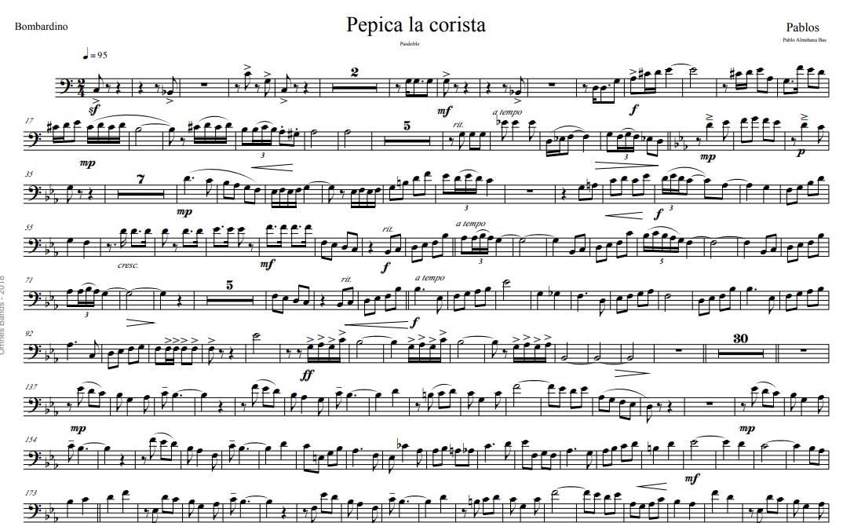Click measure number 137
Screen dimensions: 843x523
click(x=30, y=387)
